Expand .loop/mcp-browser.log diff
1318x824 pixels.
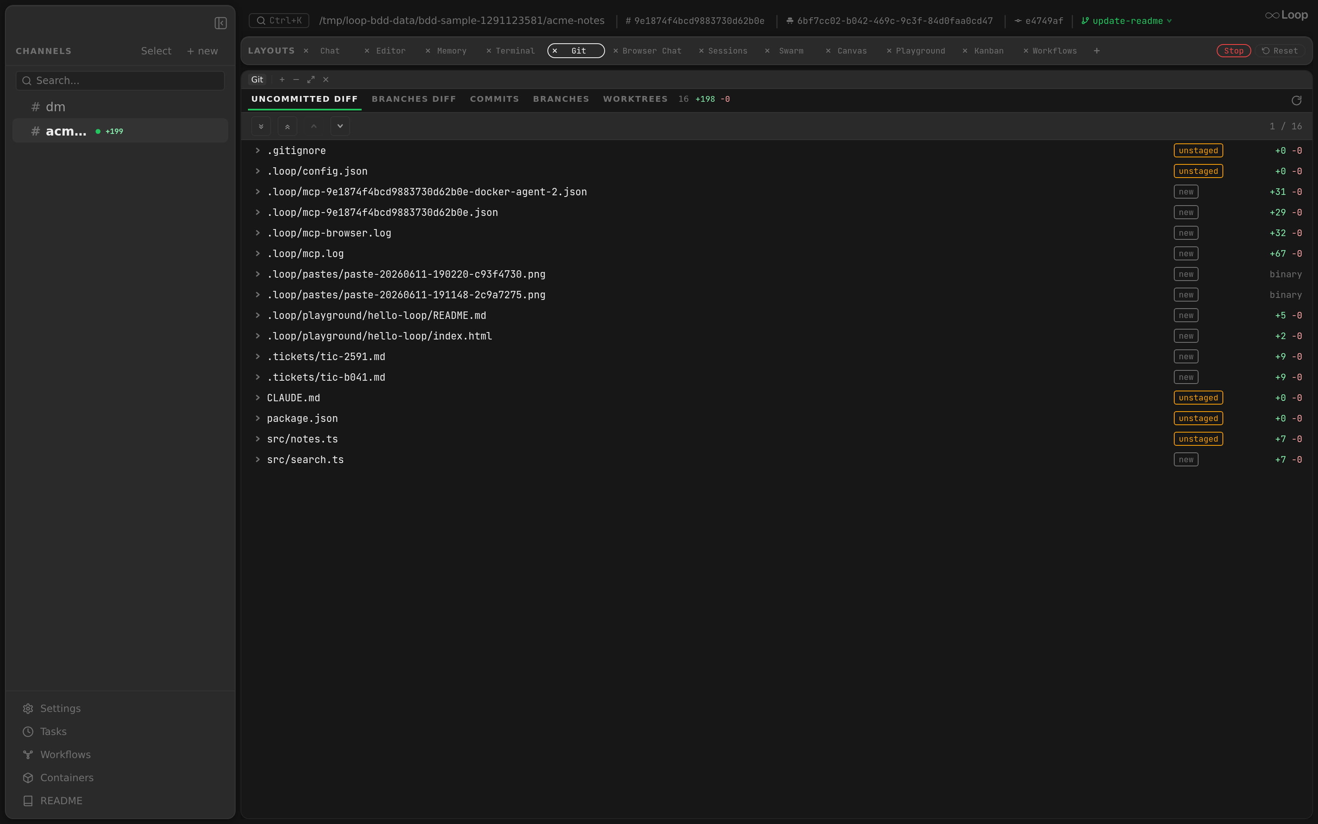pyautogui.click(x=257, y=233)
